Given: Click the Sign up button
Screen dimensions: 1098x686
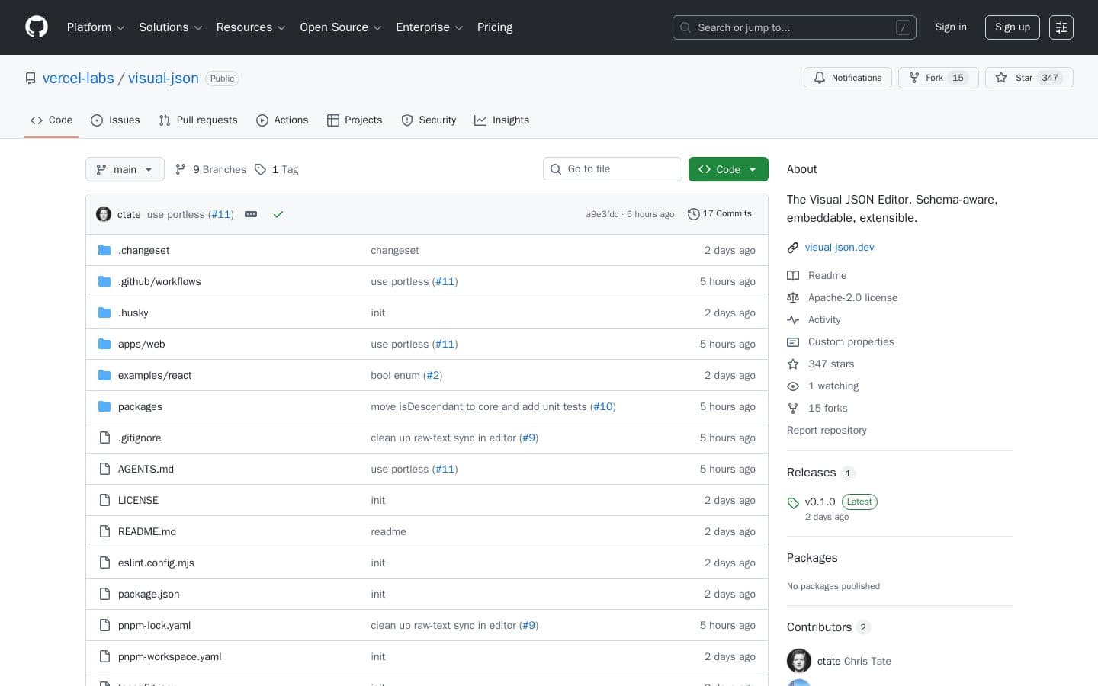Looking at the screenshot, I should click(x=1012, y=27).
